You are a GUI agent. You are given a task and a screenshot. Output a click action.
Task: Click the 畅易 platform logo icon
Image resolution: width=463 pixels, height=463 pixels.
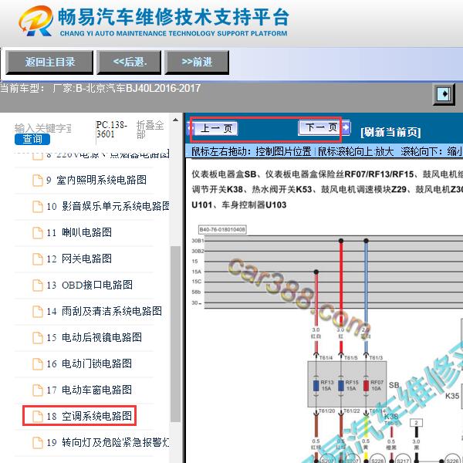click(36, 22)
